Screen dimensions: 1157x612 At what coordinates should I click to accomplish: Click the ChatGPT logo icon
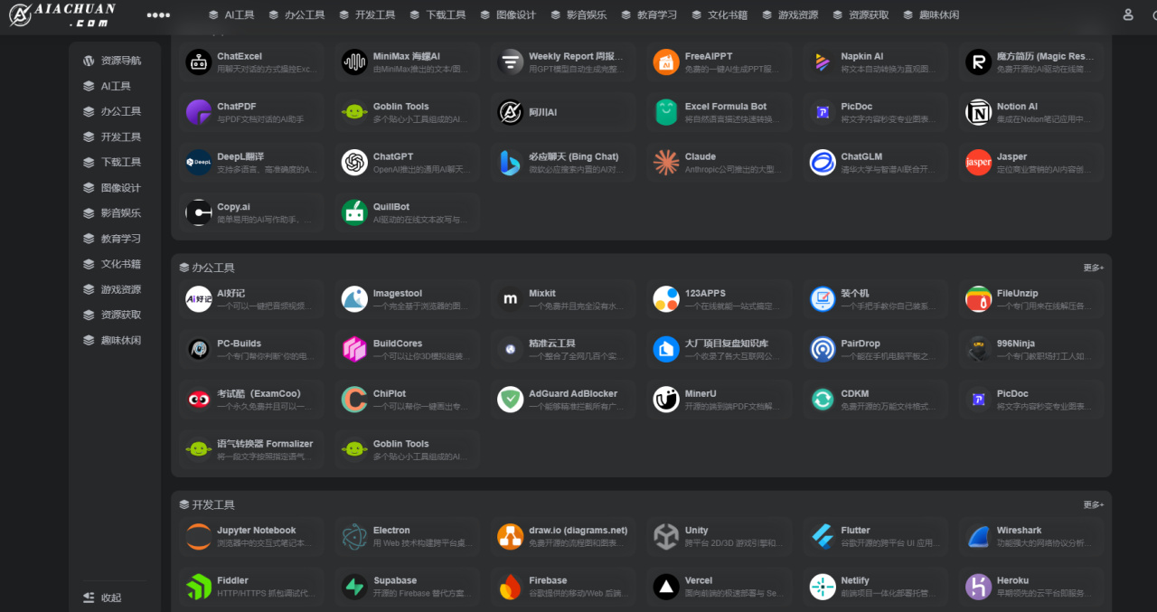point(354,163)
